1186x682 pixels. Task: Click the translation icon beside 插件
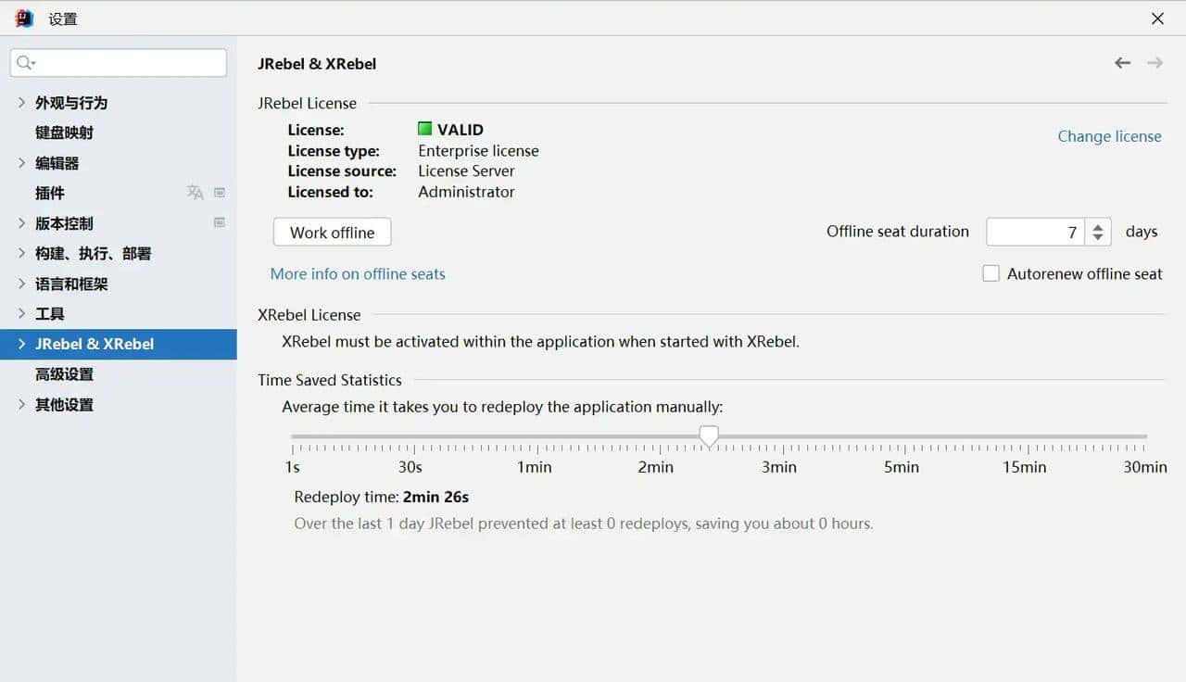pos(195,193)
